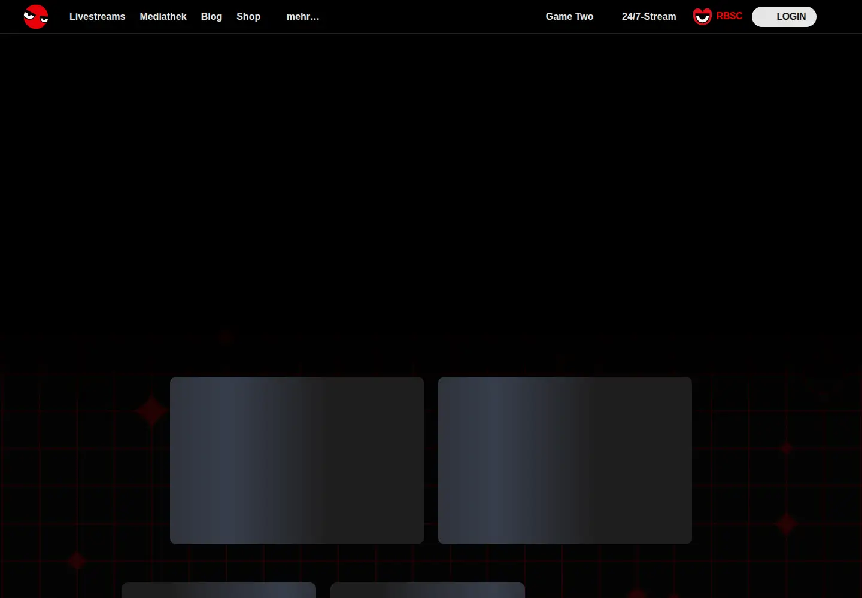
Task: Visit the Shop link
Action: [x=248, y=17]
